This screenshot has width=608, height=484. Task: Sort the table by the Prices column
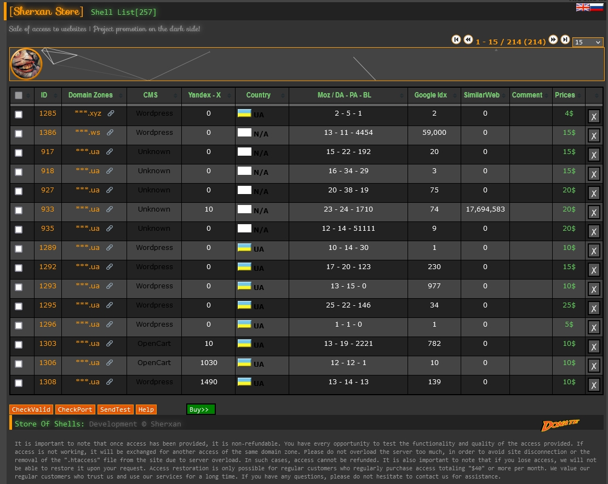click(569, 95)
